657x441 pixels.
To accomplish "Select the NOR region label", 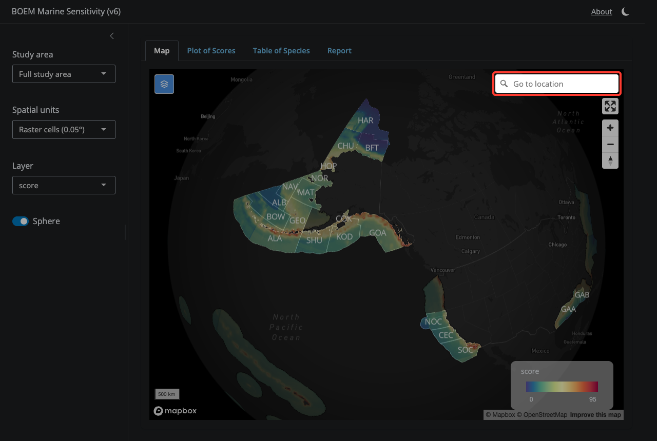I will [x=320, y=178].
